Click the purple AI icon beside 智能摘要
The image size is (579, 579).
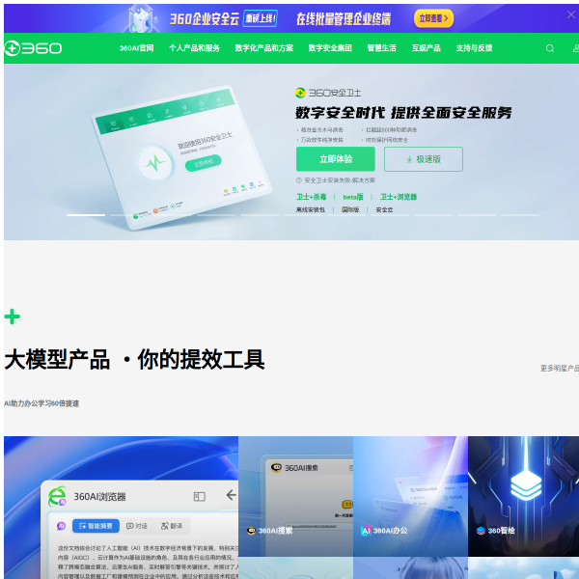pos(62,526)
